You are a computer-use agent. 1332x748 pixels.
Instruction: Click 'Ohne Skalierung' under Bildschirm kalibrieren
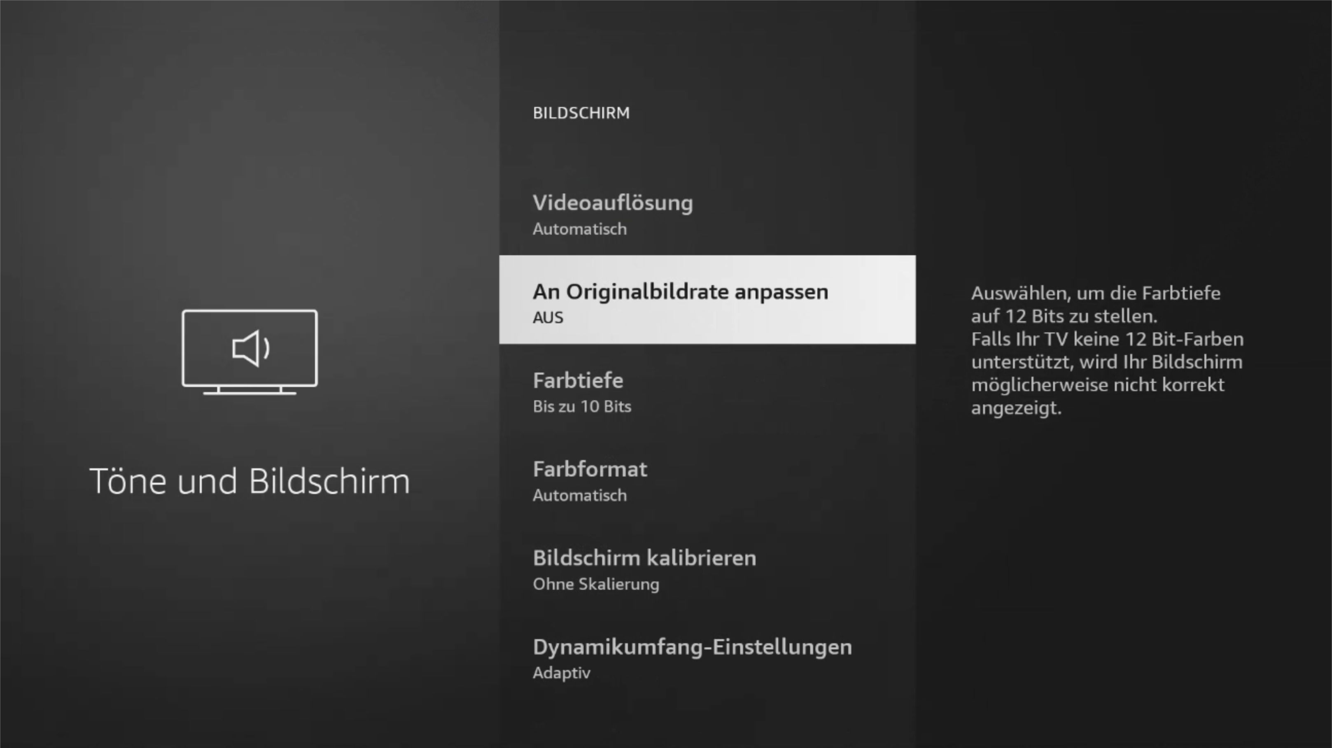pyautogui.click(x=596, y=584)
